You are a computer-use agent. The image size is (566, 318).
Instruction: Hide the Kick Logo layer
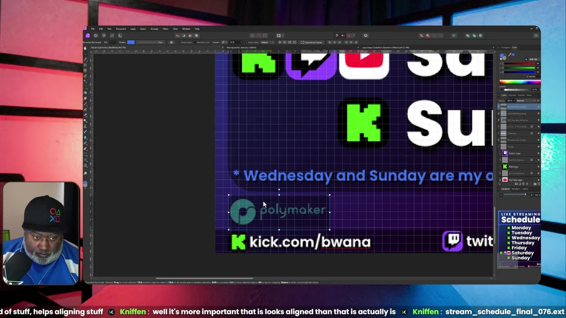click(538, 167)
